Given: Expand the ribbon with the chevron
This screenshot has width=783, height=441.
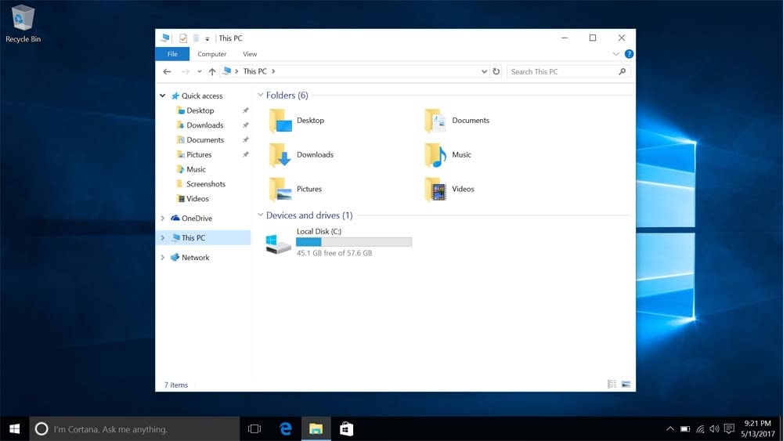Looking at the screenshot, I should [615, 54].
